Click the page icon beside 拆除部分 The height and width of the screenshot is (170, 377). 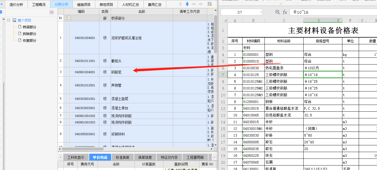[20, 34]
